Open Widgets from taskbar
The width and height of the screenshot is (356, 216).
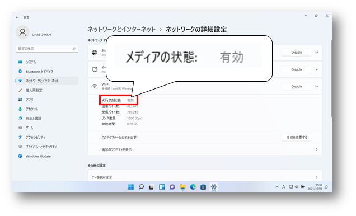point(162,187)
